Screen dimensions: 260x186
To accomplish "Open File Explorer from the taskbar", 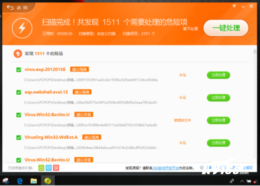I will pyautogui.click(x=34, y=181).
